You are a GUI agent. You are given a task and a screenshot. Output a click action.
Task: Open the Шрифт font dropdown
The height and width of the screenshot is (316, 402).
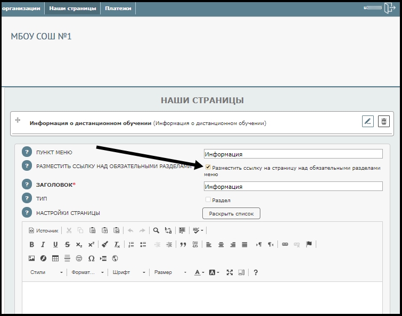128,272
